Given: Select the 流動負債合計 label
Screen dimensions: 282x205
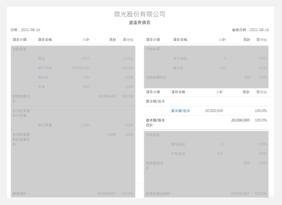Looking at the screenshot, I should coord(156,77).
